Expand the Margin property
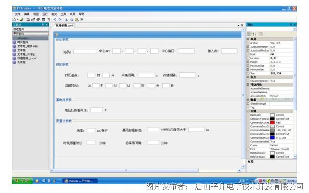This screenshot has height=193, width=309. tap(248, 62)
